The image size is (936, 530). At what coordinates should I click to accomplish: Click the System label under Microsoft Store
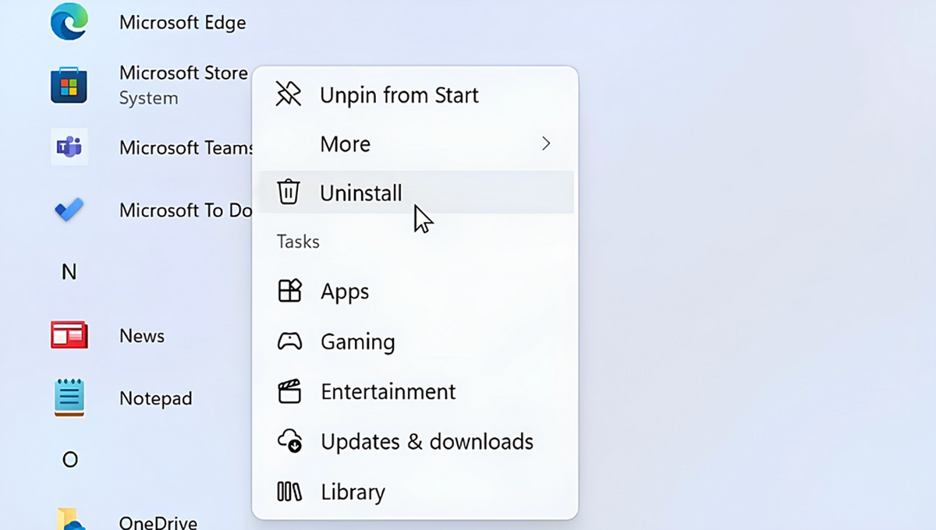(x=148, y=98)
